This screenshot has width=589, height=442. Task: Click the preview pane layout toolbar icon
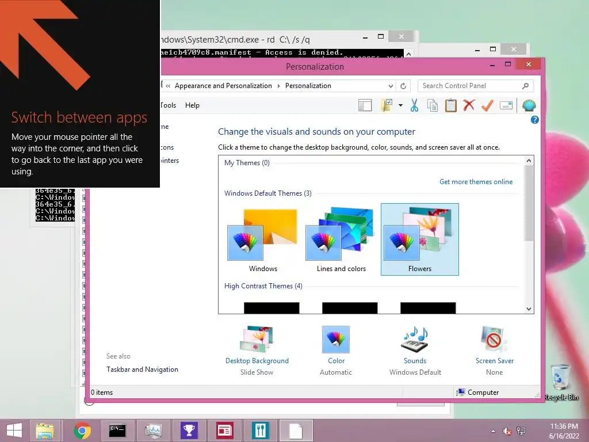pos(365,106)
